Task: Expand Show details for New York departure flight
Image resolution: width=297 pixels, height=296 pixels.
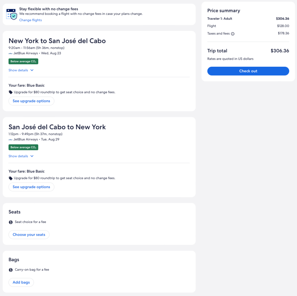Action: pyautogui.click(x=18, y=70)
